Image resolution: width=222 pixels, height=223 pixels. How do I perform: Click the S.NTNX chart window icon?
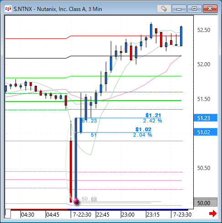(x=8, y=9)
